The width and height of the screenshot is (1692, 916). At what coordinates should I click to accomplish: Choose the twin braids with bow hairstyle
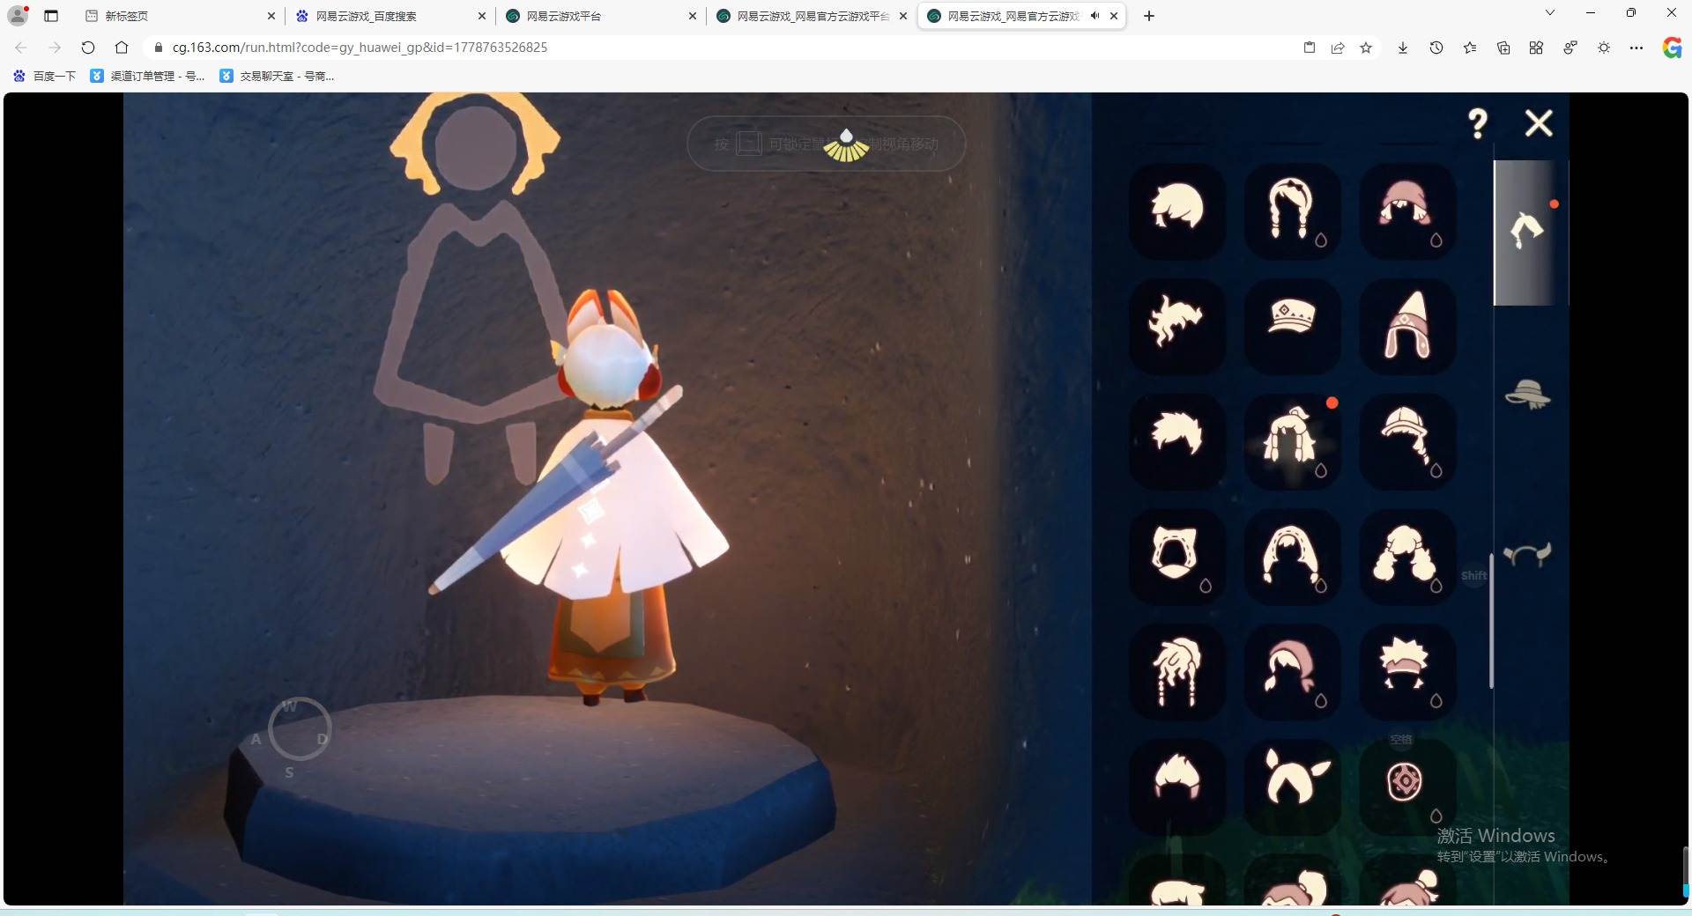pyautogui.click(x=1292, y=211)
